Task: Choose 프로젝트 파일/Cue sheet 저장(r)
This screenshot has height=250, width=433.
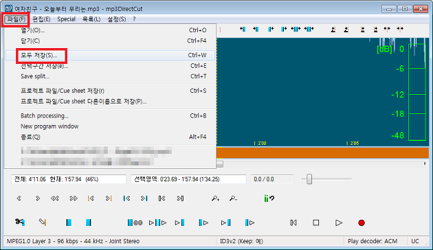Action: [110, 91]
